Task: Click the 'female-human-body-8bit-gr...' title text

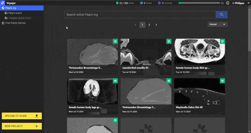Action: click(x=193, y=68)
